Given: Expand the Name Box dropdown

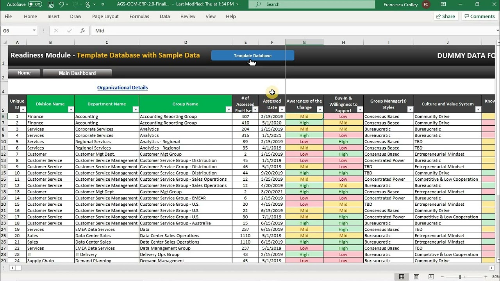Looking at the screenshot, I should coord(34,30).
